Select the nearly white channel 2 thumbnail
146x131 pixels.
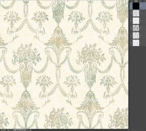136,21
